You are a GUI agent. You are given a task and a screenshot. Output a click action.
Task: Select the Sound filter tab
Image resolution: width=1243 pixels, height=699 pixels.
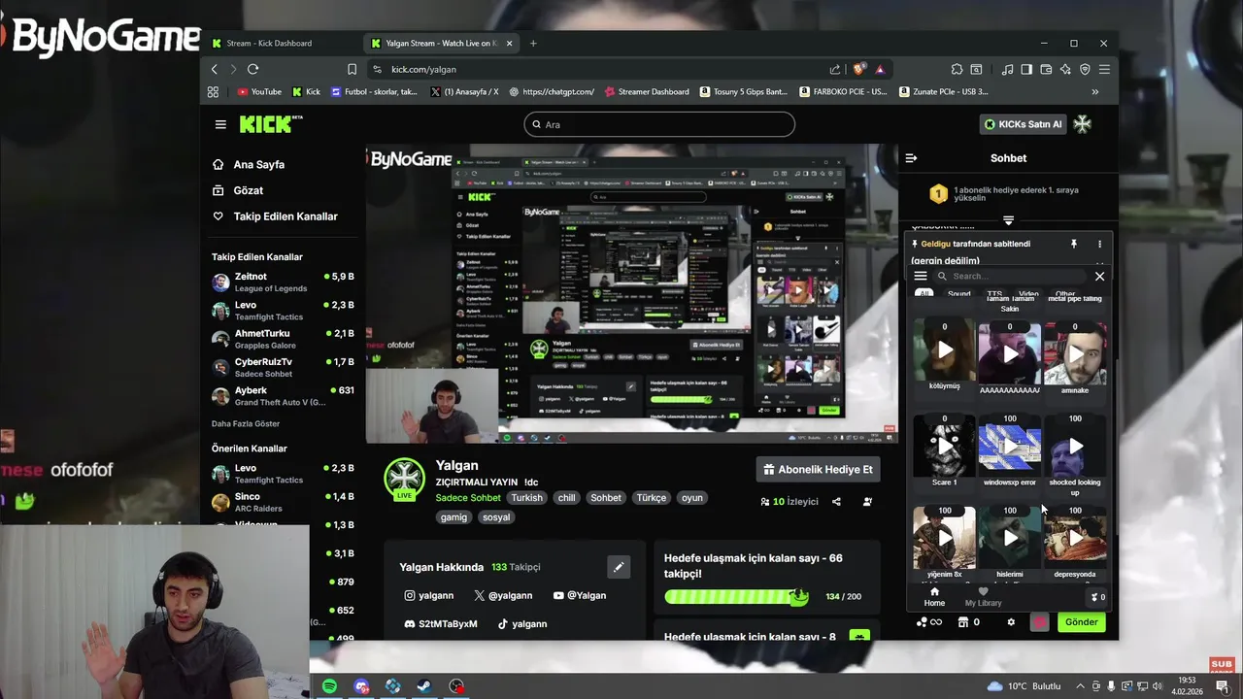959,294
